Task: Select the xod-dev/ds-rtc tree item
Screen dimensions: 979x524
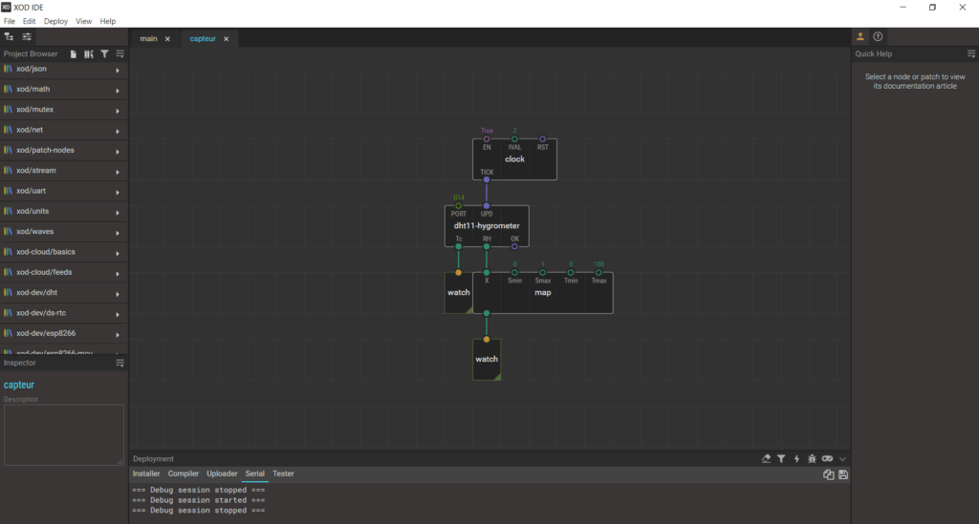Action: click(64, 313)
